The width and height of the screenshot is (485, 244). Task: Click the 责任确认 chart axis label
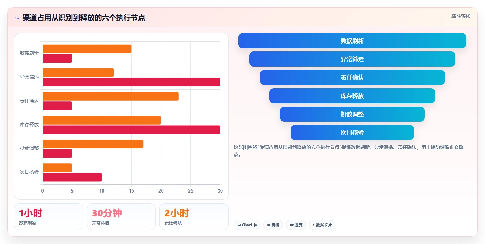coord(29,101)
